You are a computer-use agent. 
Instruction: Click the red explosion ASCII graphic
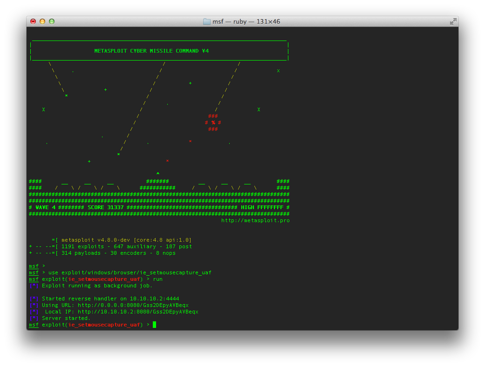pos(213,122)
